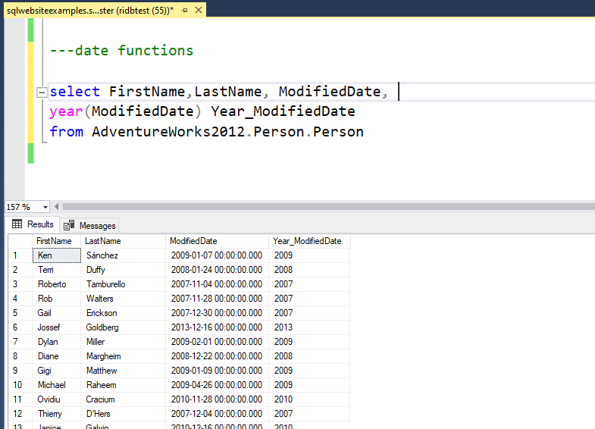595x429 pixels.
Task: Switch to the Results tab
Action: click(x=33, y=224)
